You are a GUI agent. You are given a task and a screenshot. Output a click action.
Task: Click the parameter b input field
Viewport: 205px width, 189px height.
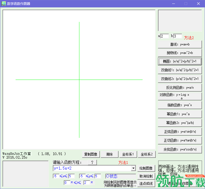pos(178,36)
